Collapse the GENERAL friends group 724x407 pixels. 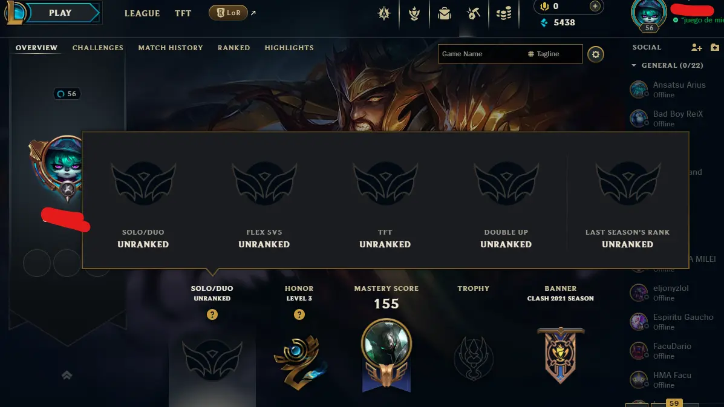click(634, 65)
